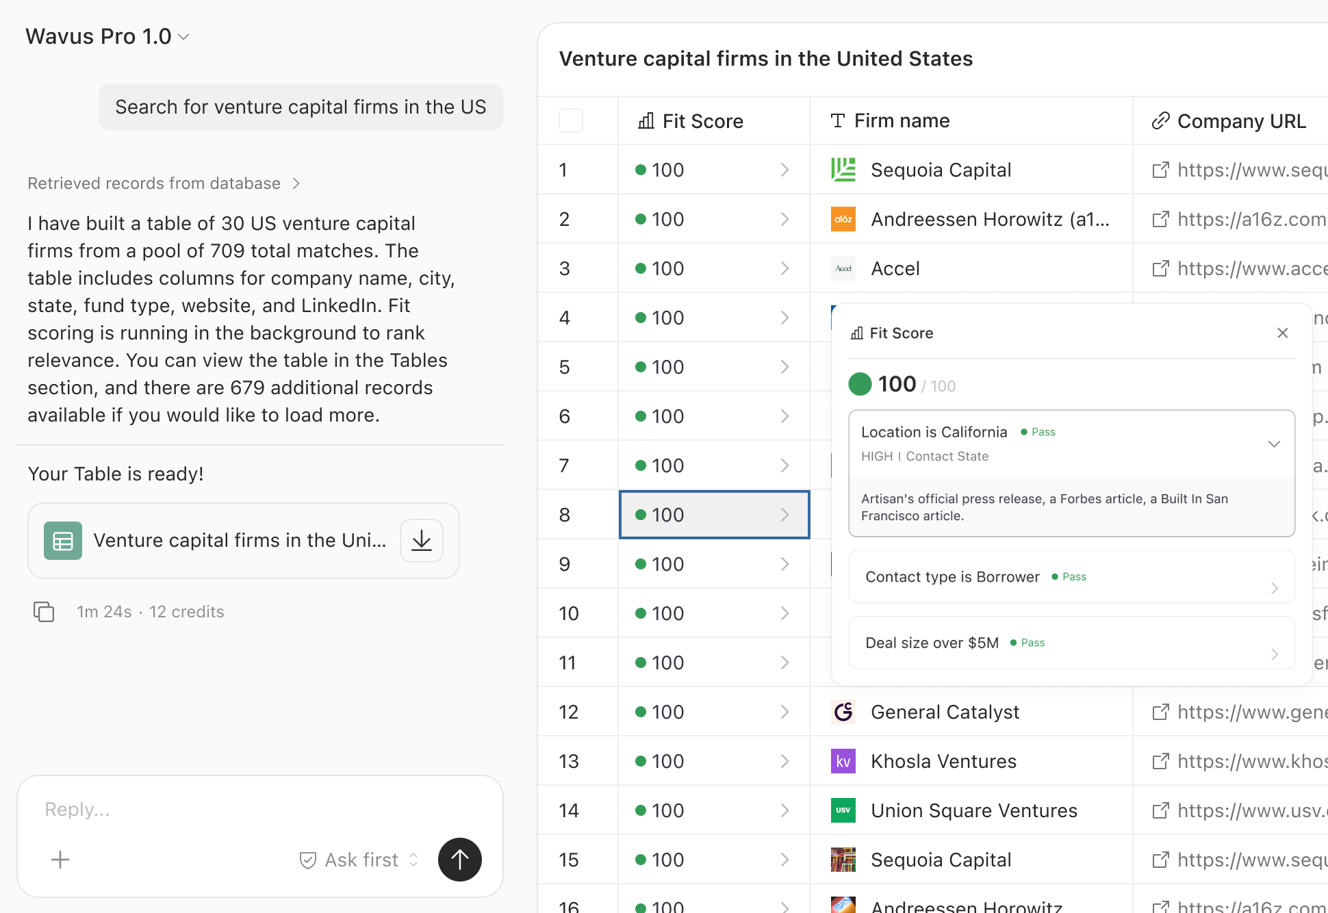Copy the response with copy icon

44,612
